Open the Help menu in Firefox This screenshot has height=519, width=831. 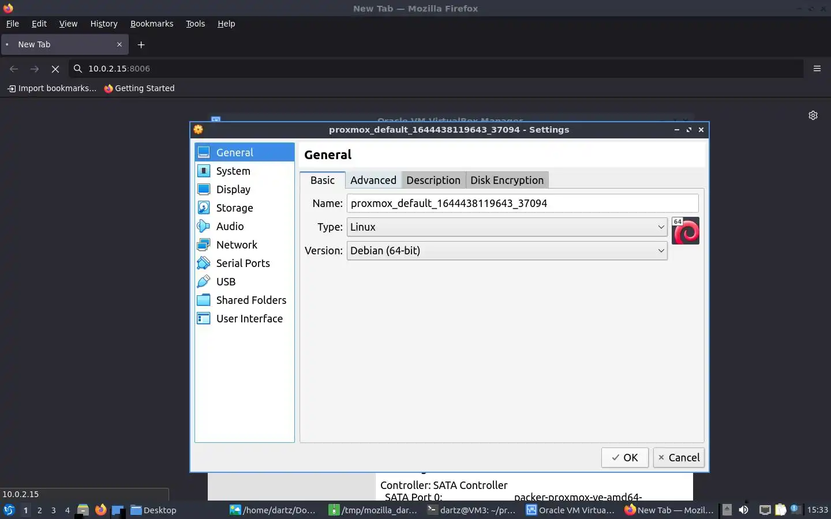(226, 24)
